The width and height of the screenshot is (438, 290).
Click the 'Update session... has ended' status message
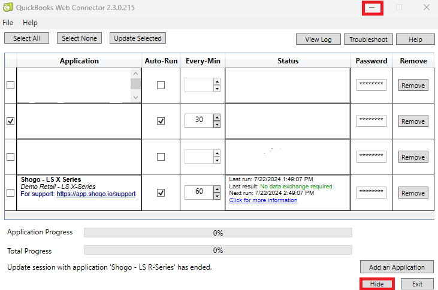(110, 267)
